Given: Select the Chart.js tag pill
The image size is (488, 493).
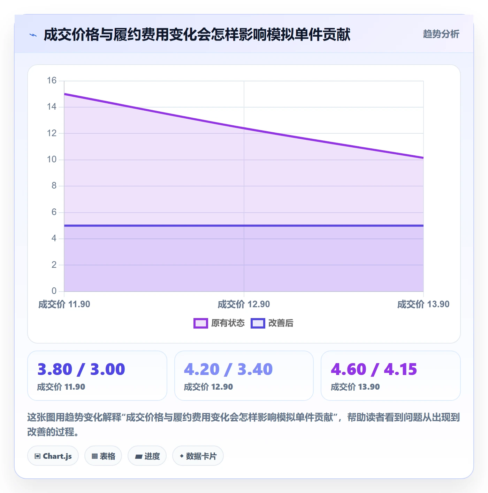Looking at the screenshot, I should click(x=53, y=456).
